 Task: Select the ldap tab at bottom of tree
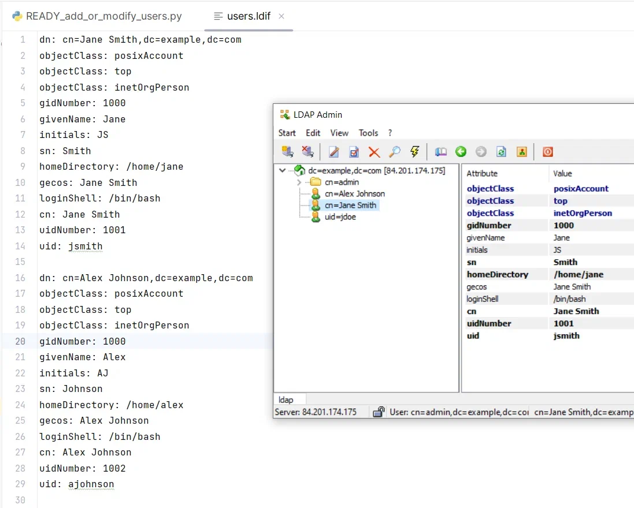[x=286, y=400]
